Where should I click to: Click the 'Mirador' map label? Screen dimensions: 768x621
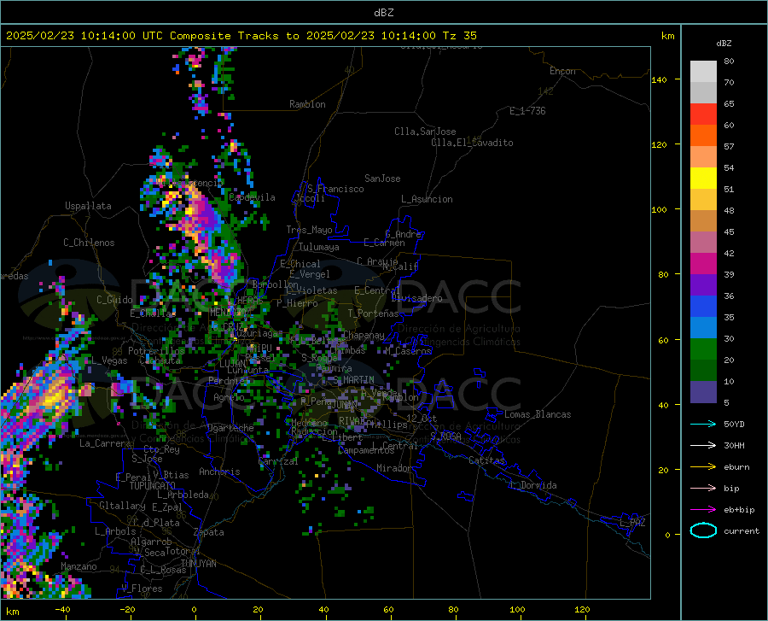[393, 468]
